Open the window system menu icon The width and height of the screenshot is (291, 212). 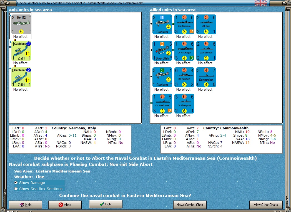point(7,3)
